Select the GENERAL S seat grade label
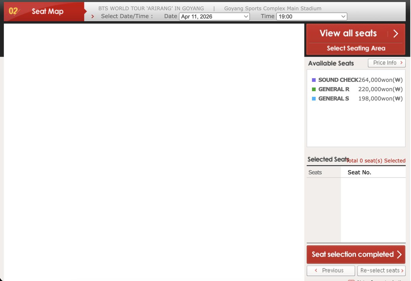Screen dimensions: 411x281 pos(334,98)
